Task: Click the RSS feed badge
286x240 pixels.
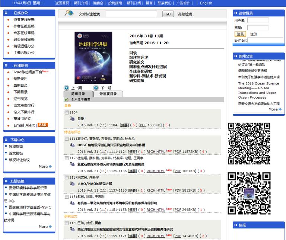Action: point(43,125)
